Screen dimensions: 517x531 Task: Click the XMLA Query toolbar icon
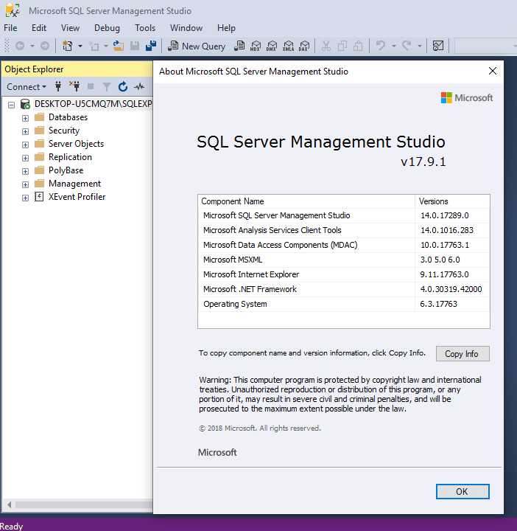(x=288, y=46)
